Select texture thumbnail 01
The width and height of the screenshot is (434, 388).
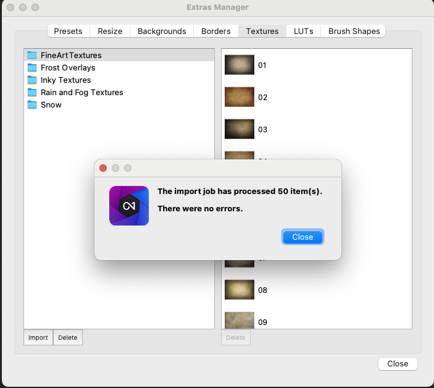pos(239,65)
